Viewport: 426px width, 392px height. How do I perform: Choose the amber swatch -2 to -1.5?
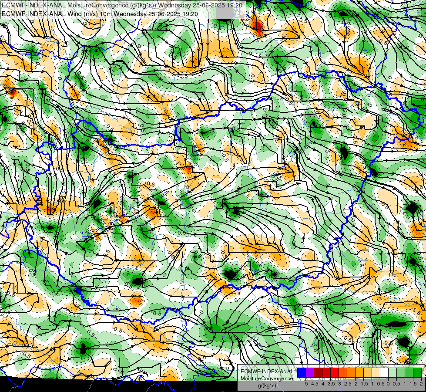pos(359,372)
